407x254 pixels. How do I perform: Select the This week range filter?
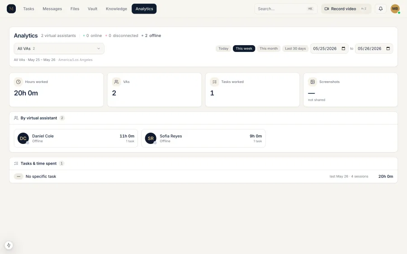(244, 48)
